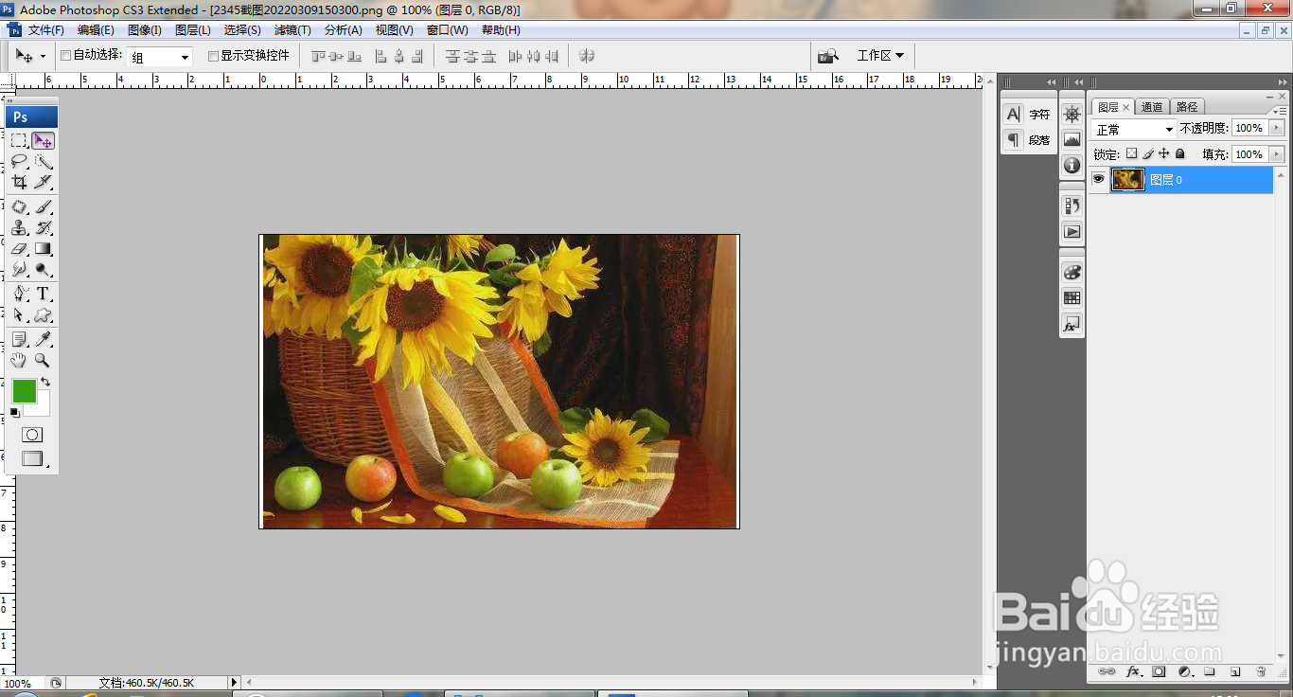This screenshot has height=697, width=1293.
Task: Enable the 自动选择 (Auto-Select) checkbox
Action: point(65,56)
